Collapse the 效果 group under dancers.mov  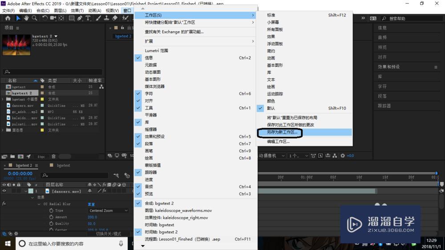pos(32,198)
